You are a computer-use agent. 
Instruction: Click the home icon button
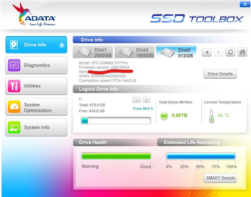[x=242, y=52]
